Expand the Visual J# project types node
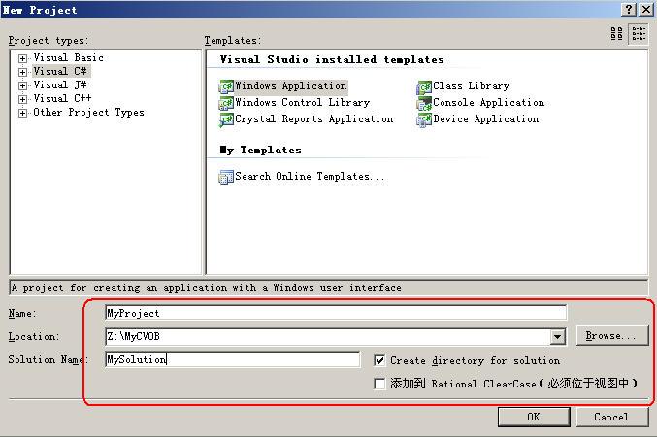Image resolution: width=657 pixels, height=437 pixels. pos(22,85)
